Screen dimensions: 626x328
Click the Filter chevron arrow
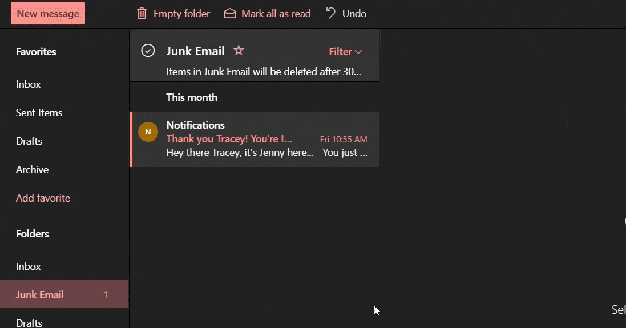tap(359, 52)
